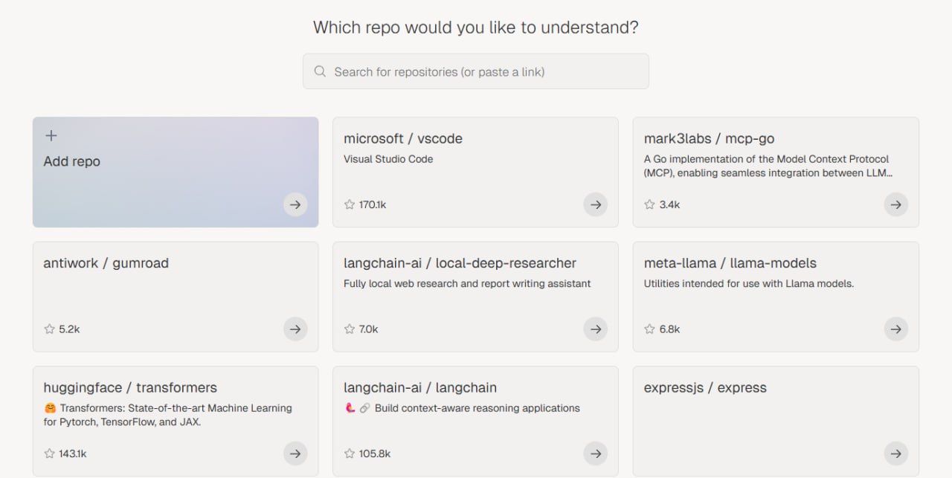
Task: Click the star icon on microsoft / vscode
Action: click(x=350, y=204)
